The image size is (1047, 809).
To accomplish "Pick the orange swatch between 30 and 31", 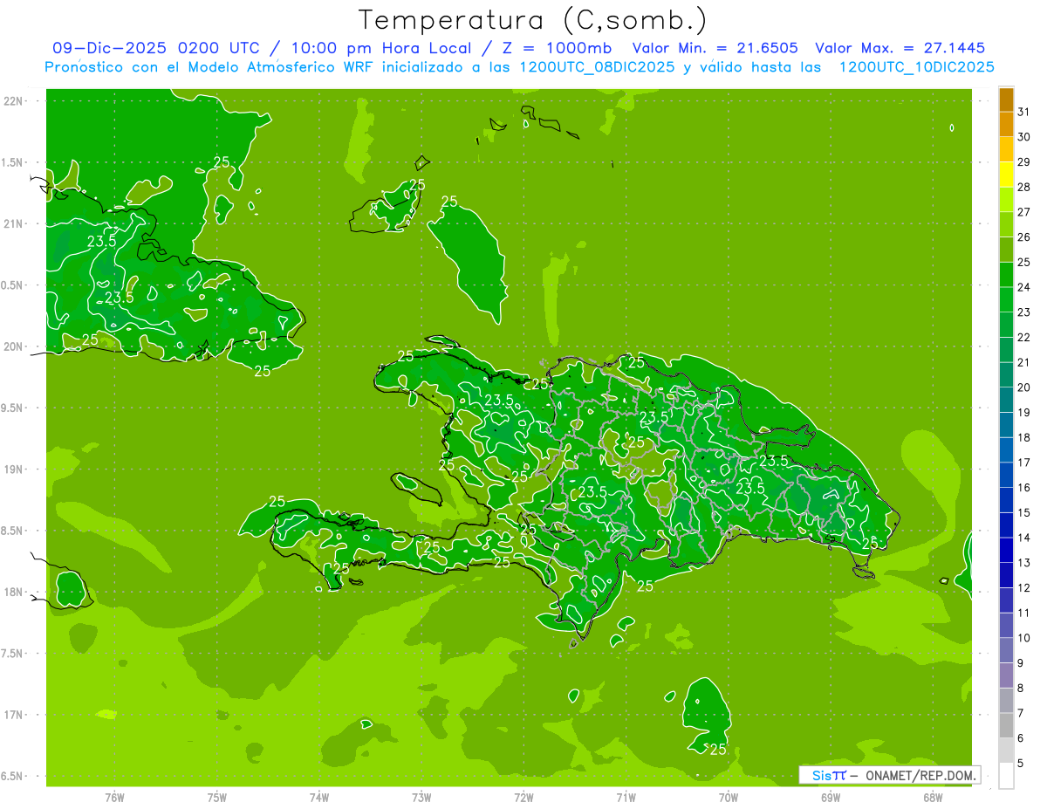I will [1006, 125].
